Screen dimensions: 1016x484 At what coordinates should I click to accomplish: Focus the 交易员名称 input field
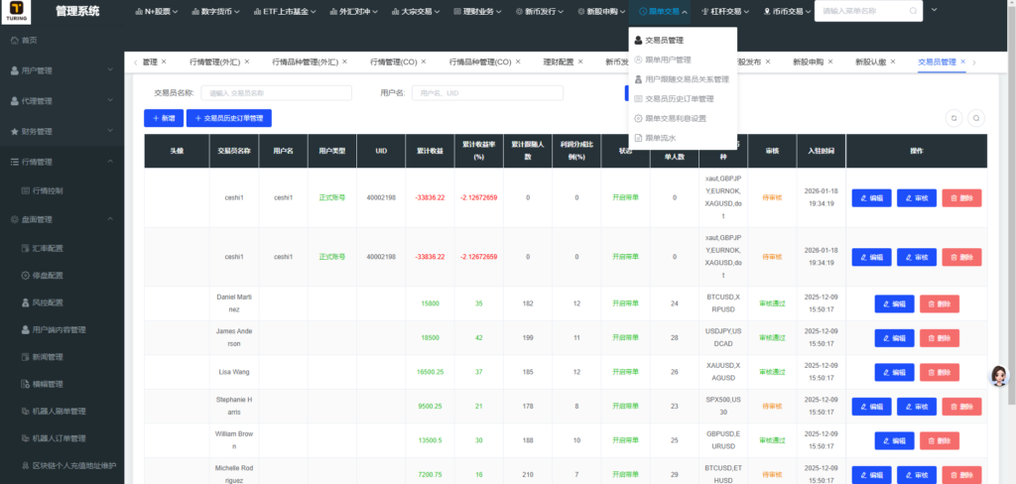276,93
